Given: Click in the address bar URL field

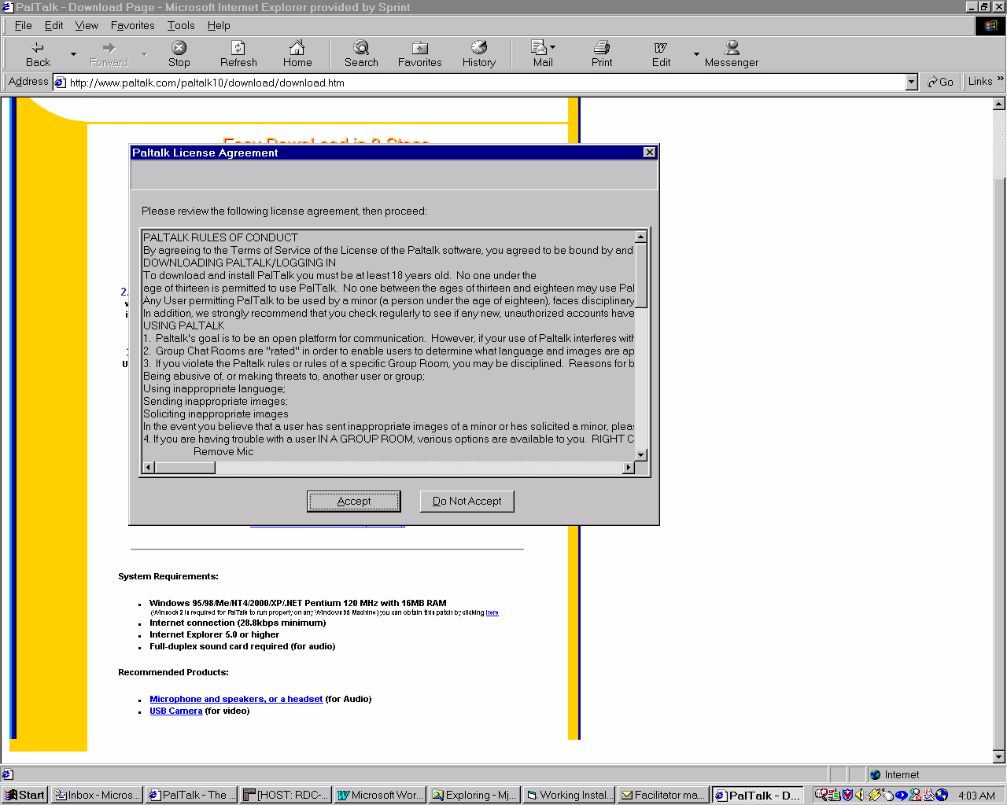Looking at the screenshot, I should coord(478,82).
